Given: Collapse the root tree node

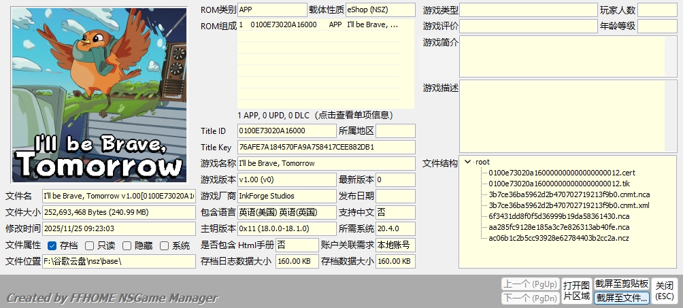Looking at the screenshot, I should [467, 162].
